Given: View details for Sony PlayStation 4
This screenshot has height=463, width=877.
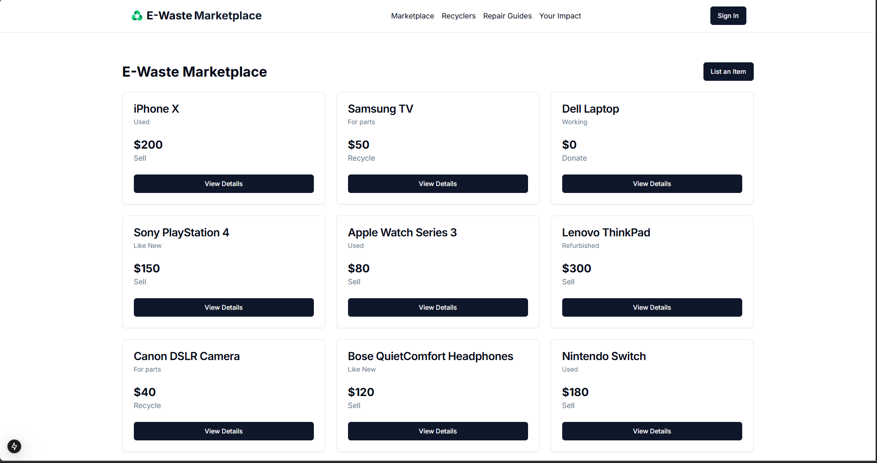Looking at the screenshot, I should [x=223, y=307].
